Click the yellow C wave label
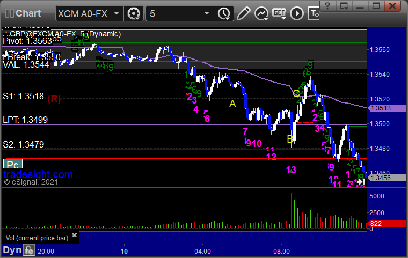408x258 pixels. click(296, 94)
